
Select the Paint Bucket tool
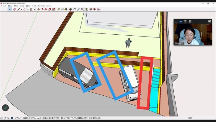point(66,9)
